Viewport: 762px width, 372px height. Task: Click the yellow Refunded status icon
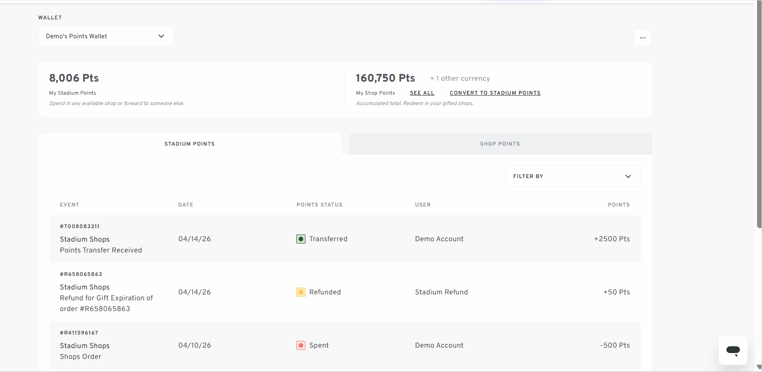(301, 292)
